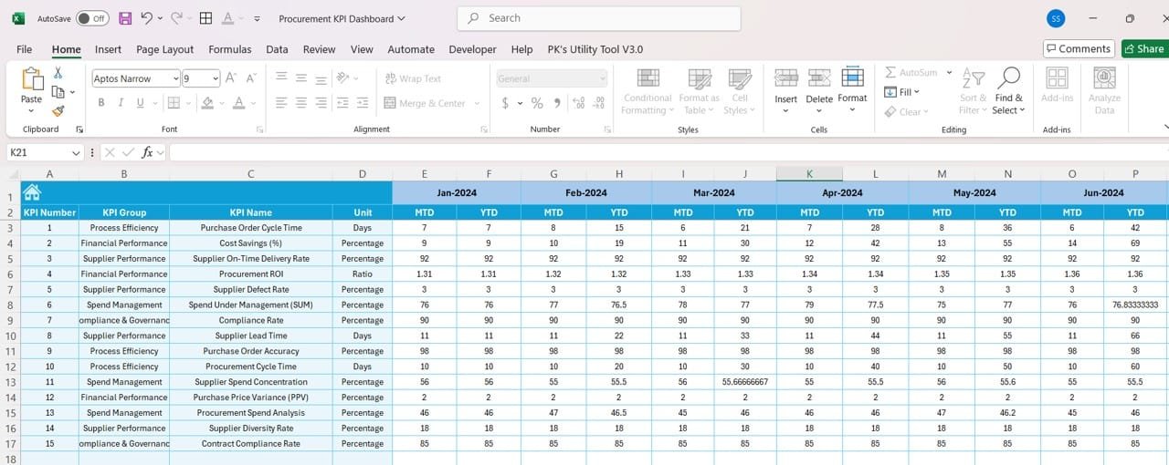This screenshot has height=465, width=1169.
Task: Click the Excel logo in title bar
Action: 17,18
